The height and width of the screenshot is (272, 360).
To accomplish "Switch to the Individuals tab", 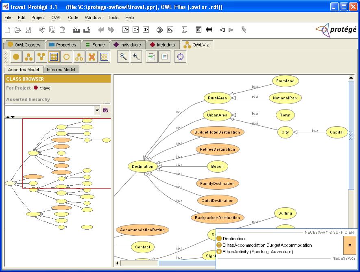I will click(128, 45).
